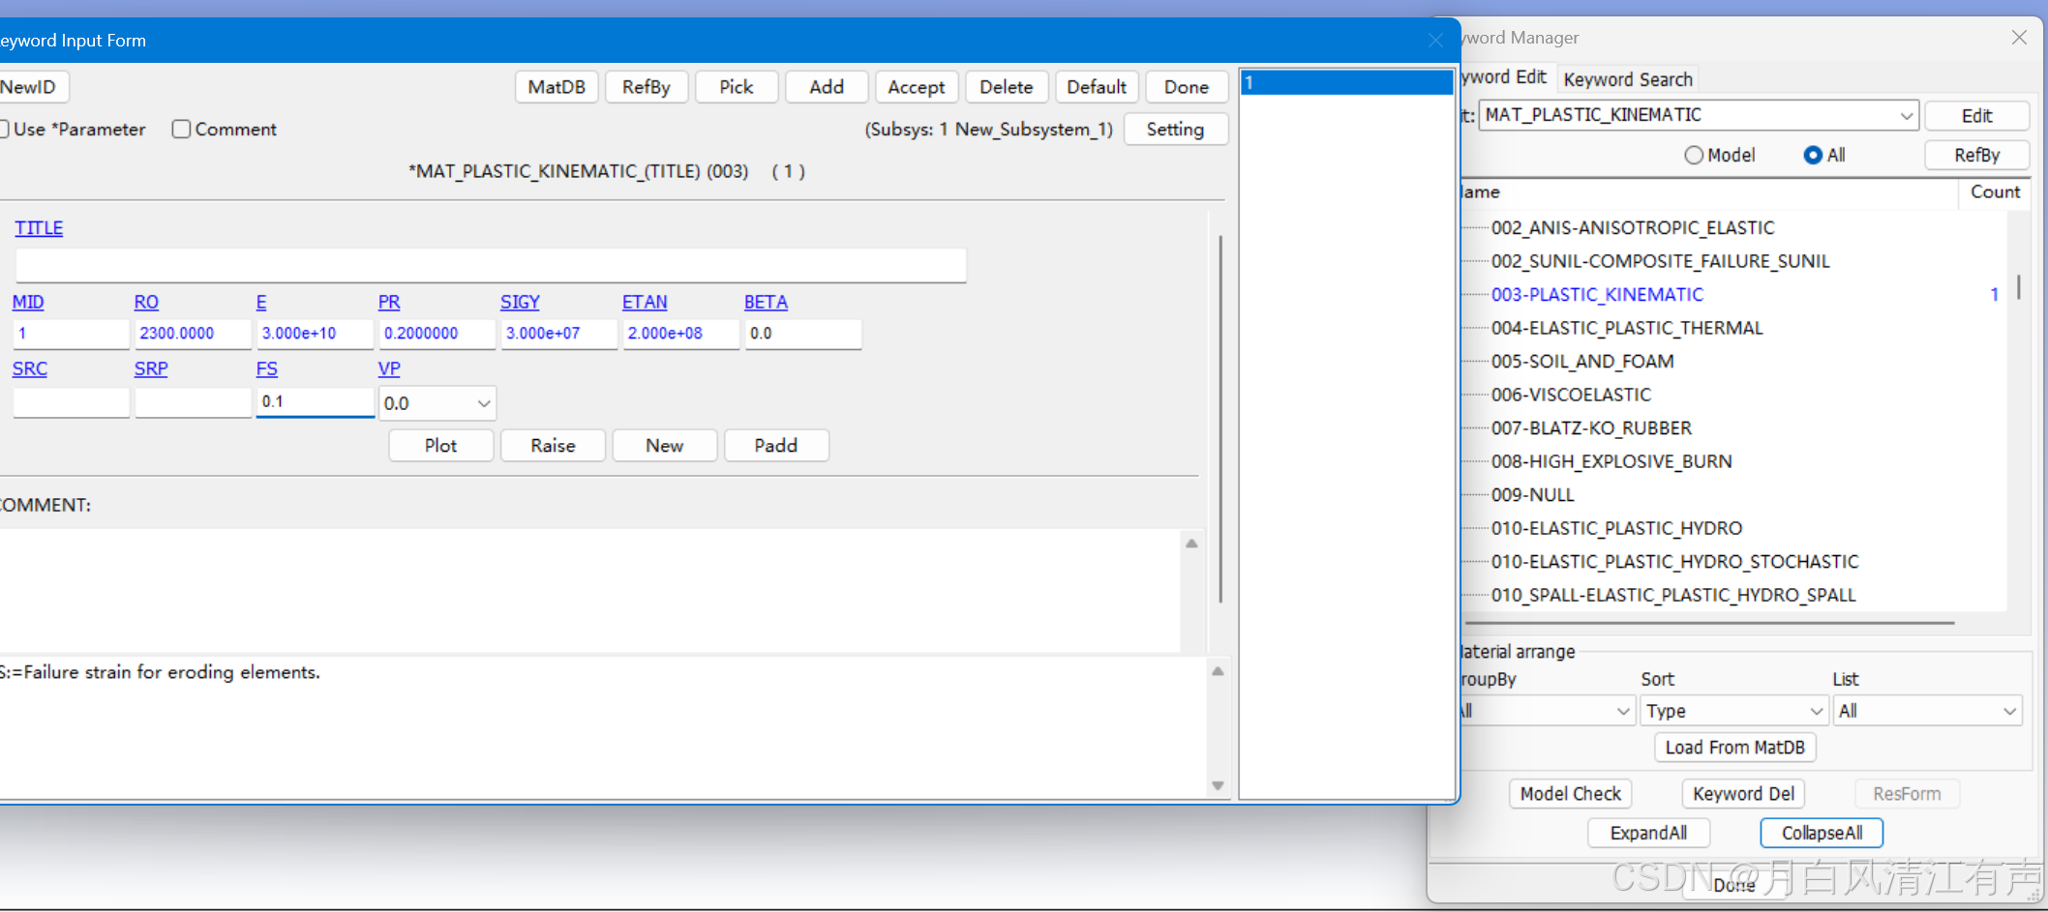Image resolution: width=2048 pixels, height=912 pixels.
Task: Click the Pick button
Action: click(x=736, y=87)
